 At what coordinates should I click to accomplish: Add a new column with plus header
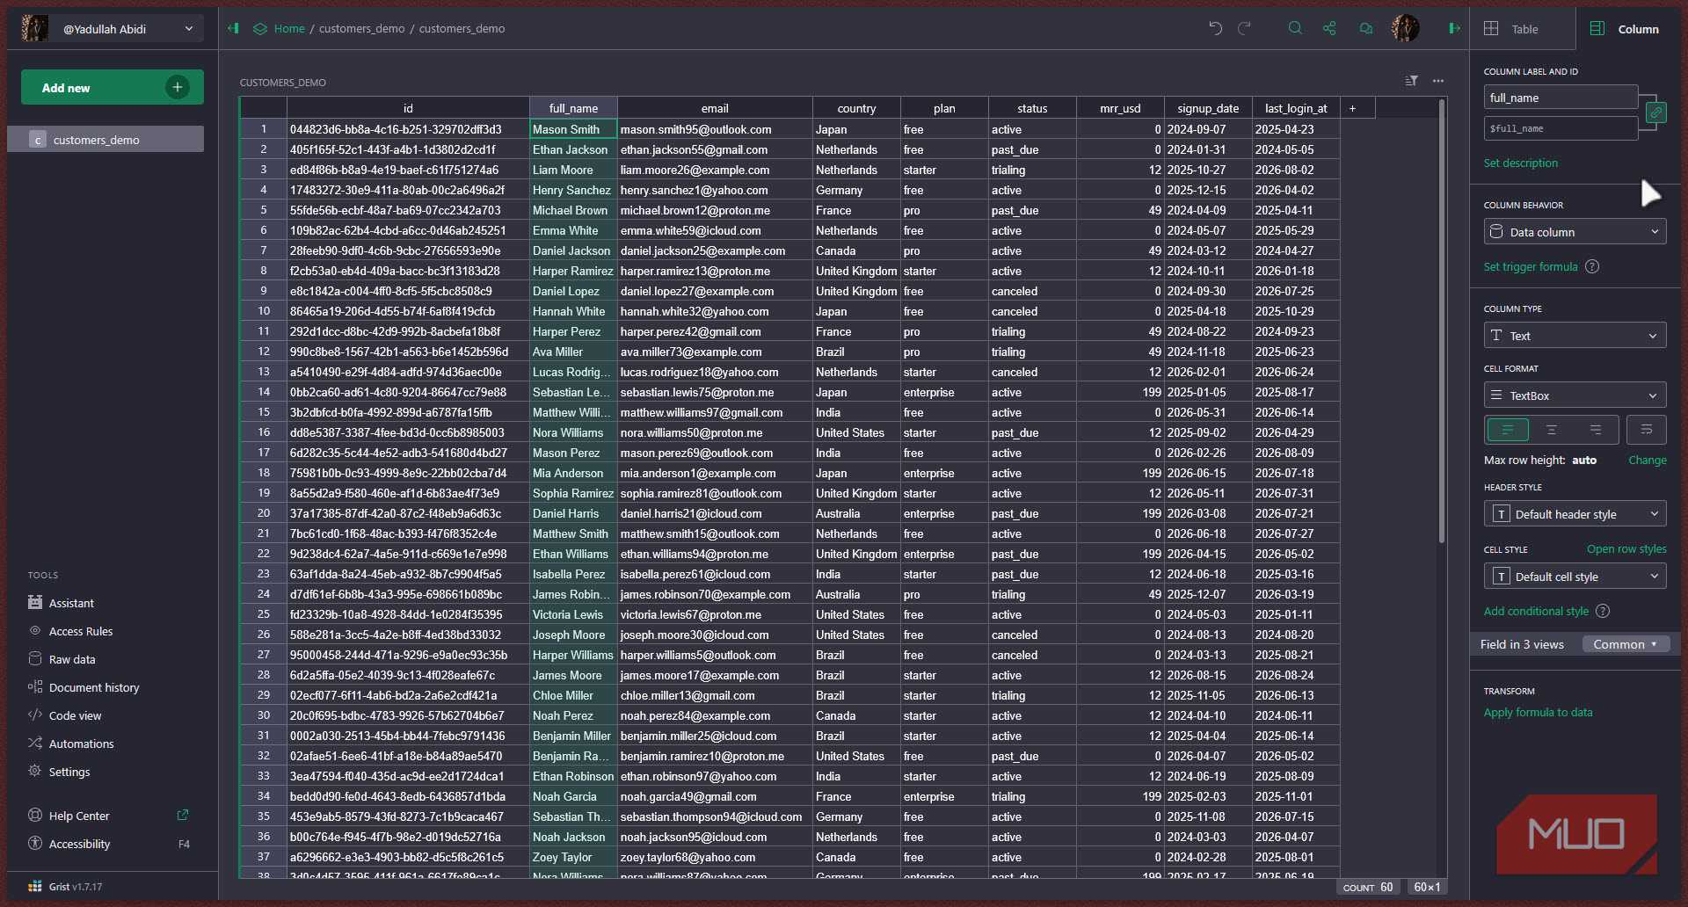tap(1352, 108)
